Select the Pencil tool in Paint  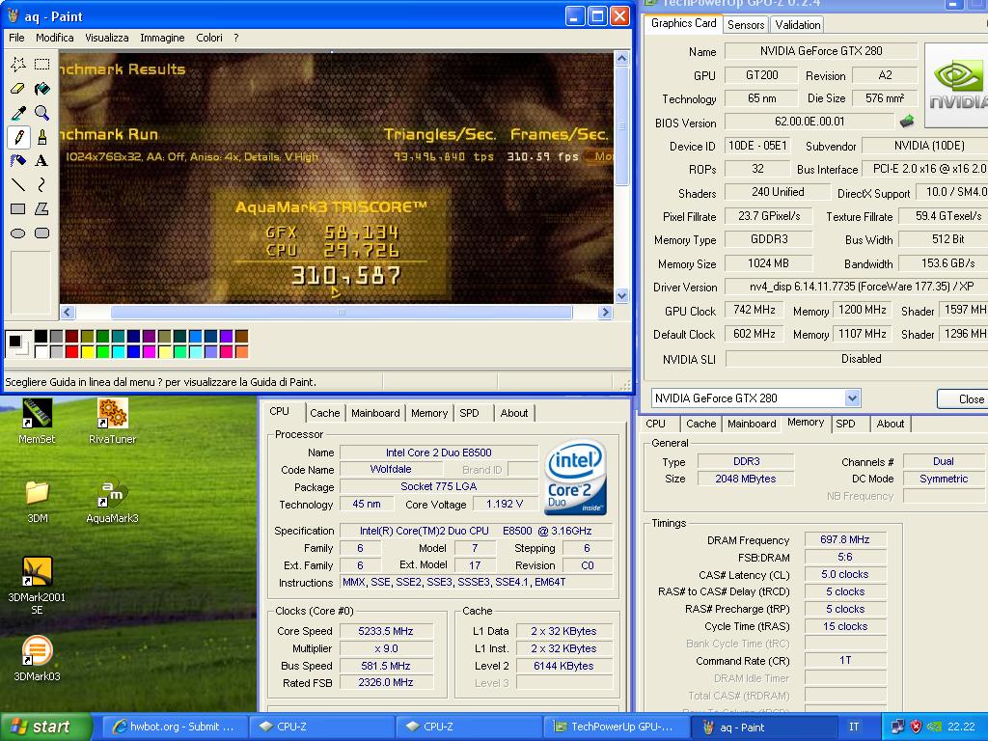(18, 137)
